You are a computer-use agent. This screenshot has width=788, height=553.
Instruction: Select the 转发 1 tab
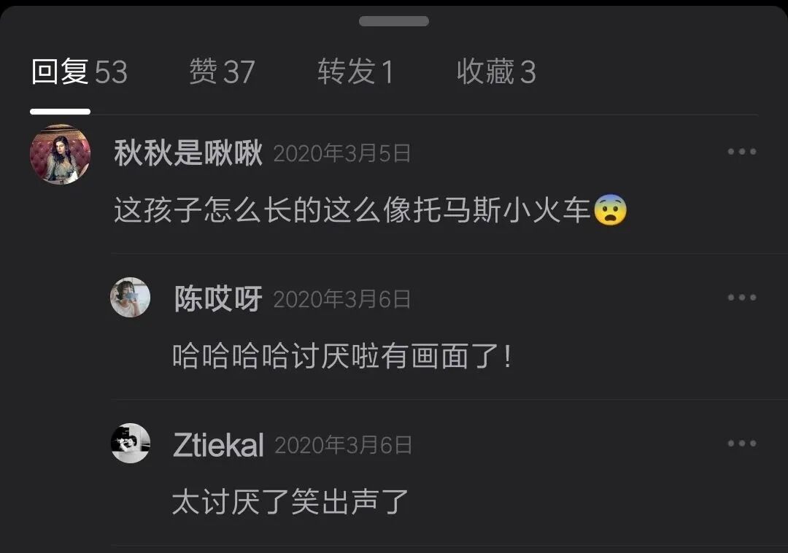pos(355,71)
